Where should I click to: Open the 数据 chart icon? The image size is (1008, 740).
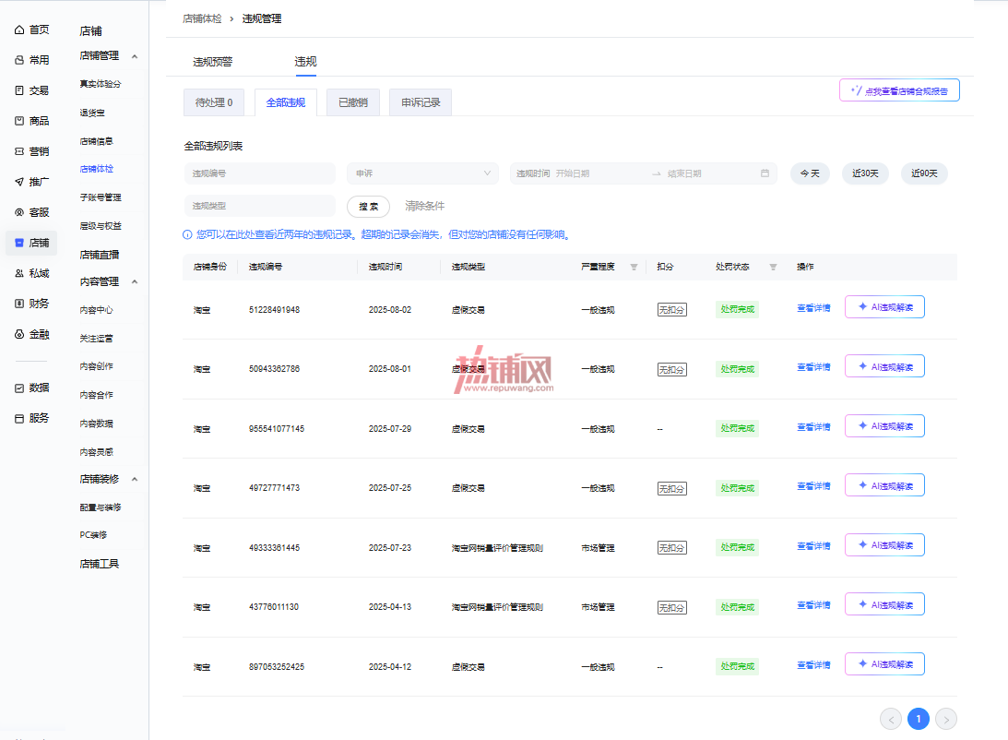pos(19,388)
